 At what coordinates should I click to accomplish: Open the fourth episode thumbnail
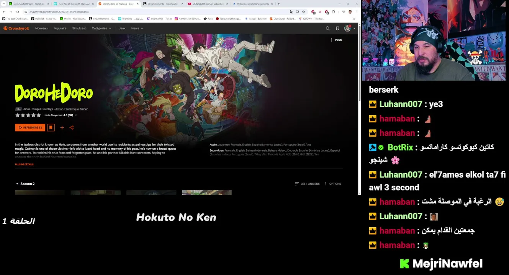coord(207,193)
